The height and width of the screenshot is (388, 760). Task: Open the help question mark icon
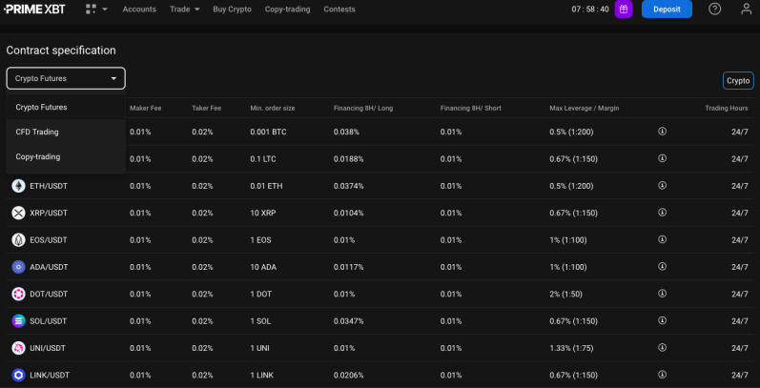click(714, 9)
